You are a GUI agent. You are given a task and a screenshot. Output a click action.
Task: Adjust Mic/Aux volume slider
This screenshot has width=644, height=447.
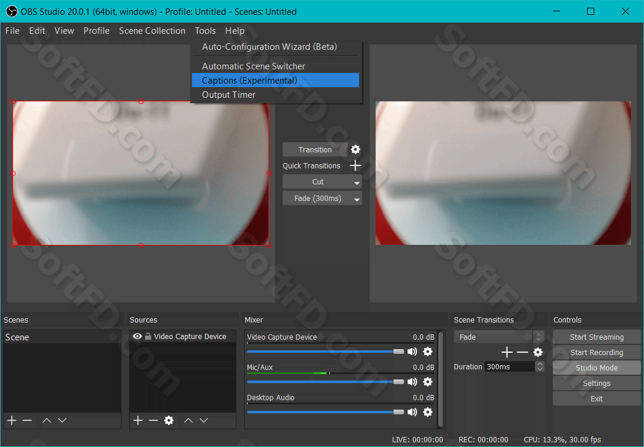coord(325,382)
